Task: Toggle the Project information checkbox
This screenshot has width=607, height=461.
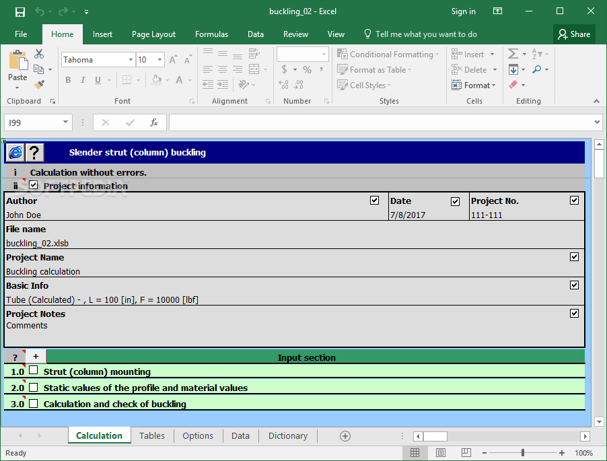Action: pos(33,184)
